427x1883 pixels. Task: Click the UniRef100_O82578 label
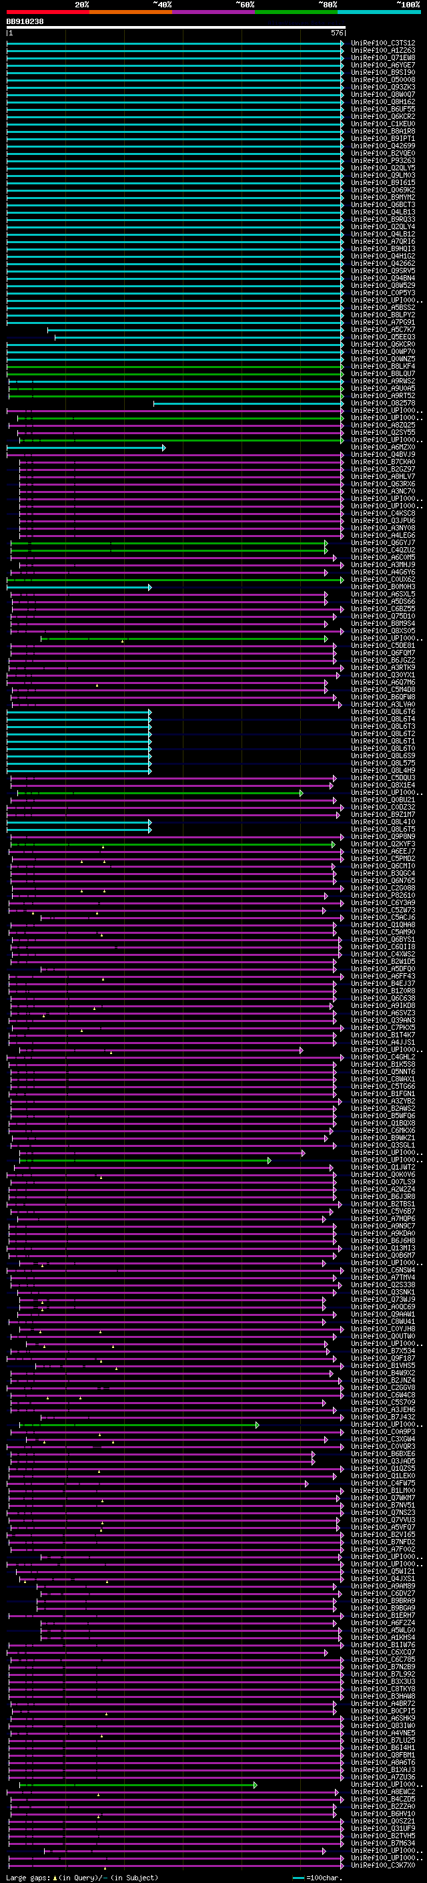pyautogui.click(x=383, y=403)
